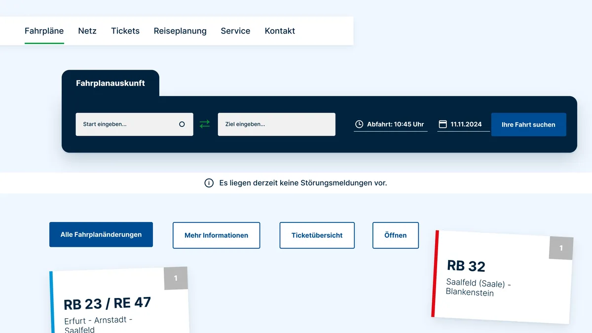Open the Tickets menu item
The height and width of the screenshot is (333, 592).
(125, 31)
